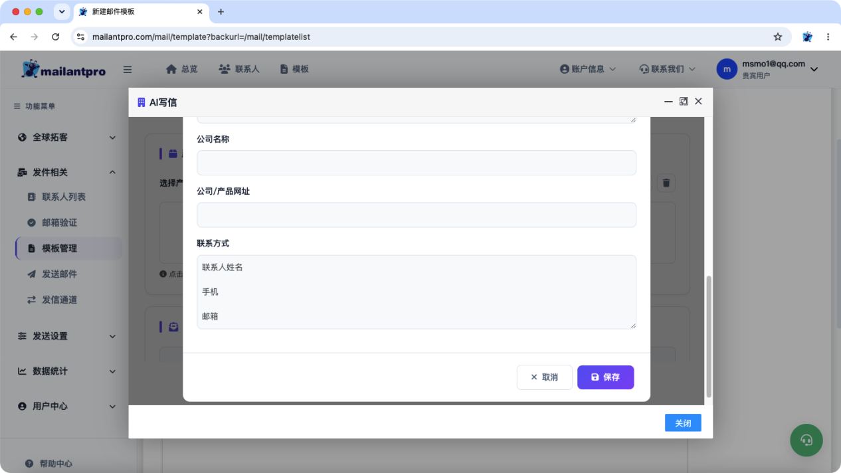Open tab search dropdown arrow
841x473 pixels.
tap(62, 12)
